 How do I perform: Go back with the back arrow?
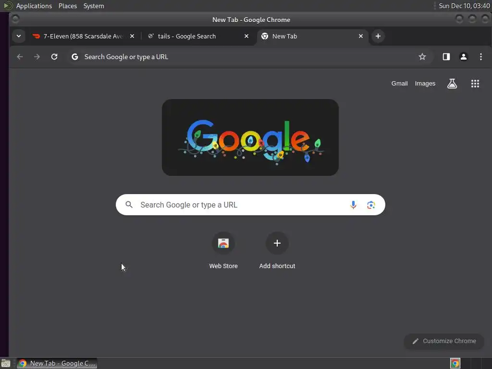(x=20, y=57)
